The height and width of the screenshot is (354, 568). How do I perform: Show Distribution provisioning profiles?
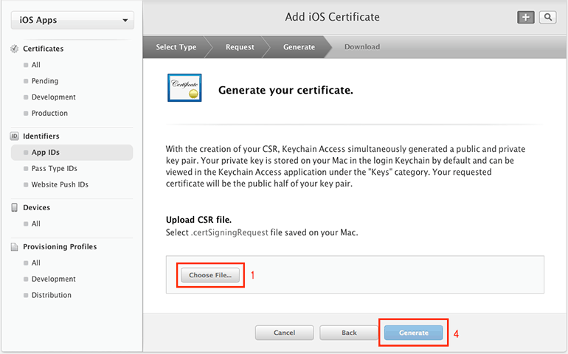tap(52, 296)
